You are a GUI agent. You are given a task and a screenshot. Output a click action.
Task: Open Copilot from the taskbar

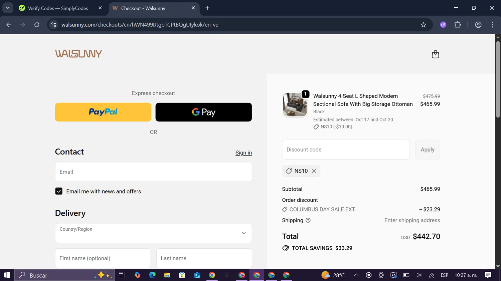point(138,275)
